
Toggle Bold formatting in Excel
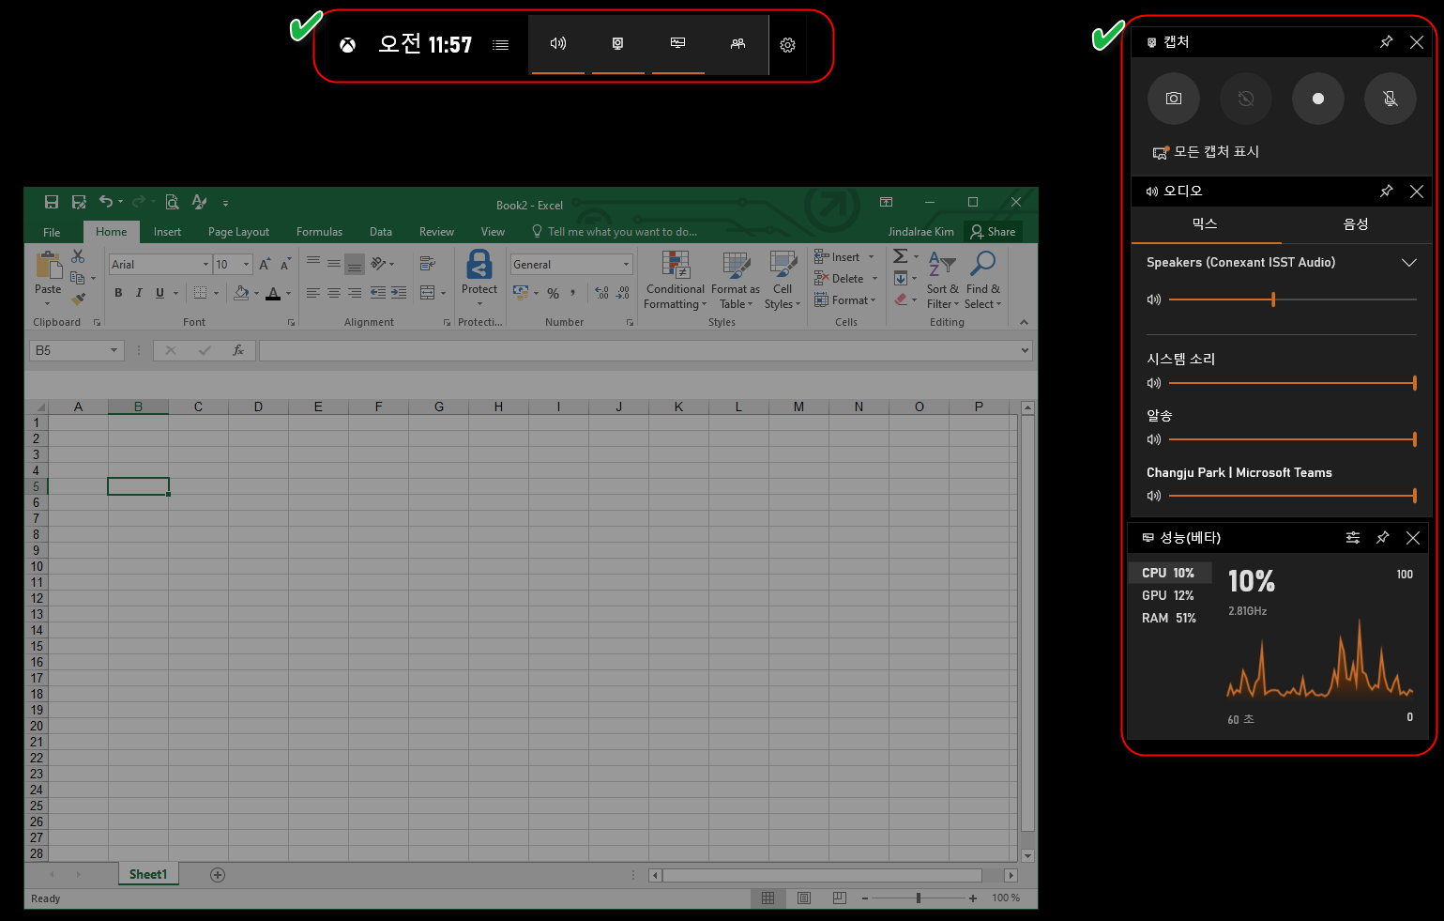tap(118, 293)
